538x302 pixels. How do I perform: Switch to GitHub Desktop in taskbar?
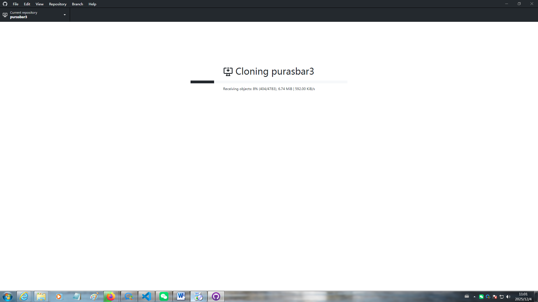tap(216, 296)
